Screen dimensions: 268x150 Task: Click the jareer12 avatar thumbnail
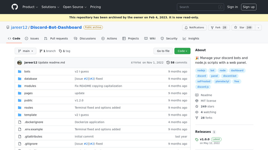click(x=19, y=63)
